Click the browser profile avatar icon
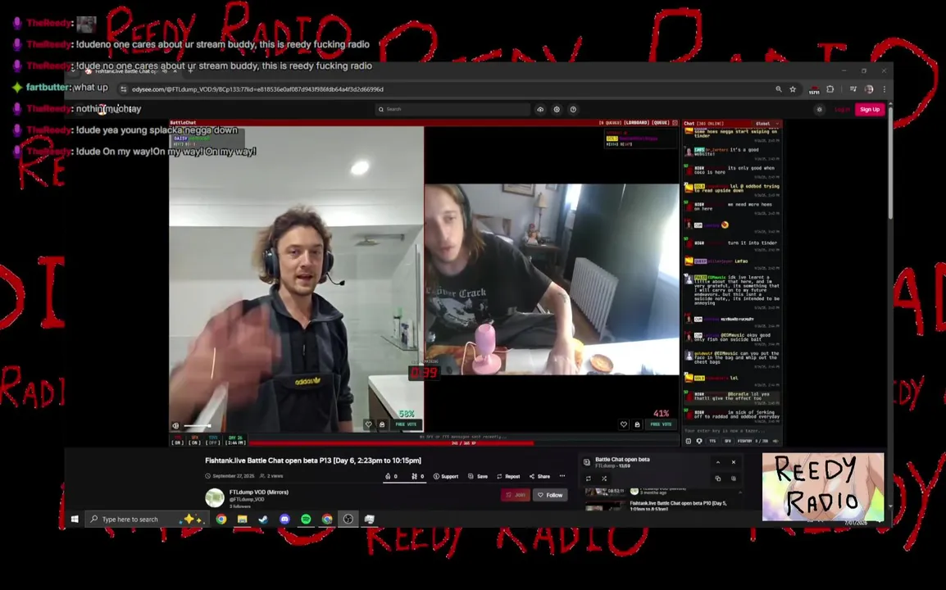The image size is (946, 590). click(869, 89)
